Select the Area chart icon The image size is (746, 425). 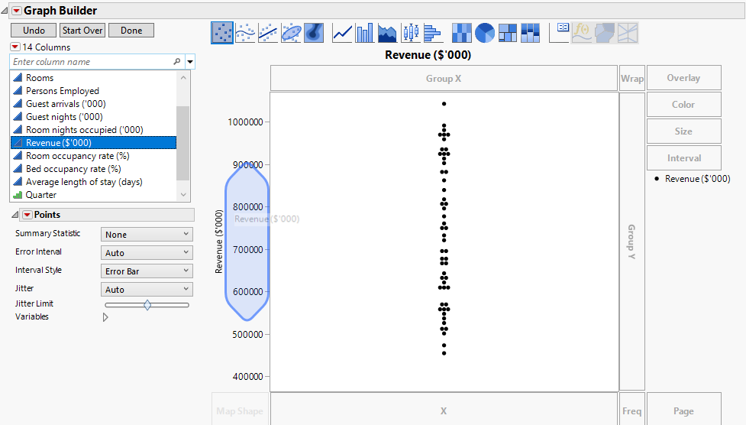(387, 33)
